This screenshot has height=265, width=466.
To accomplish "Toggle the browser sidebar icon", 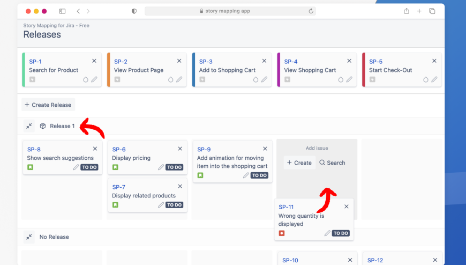I will [x=62, y=11].
